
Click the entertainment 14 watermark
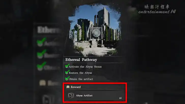pyautogui.click(x=157, y=12)
